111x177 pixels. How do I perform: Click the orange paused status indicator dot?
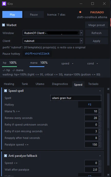click(x=80, y=12)
